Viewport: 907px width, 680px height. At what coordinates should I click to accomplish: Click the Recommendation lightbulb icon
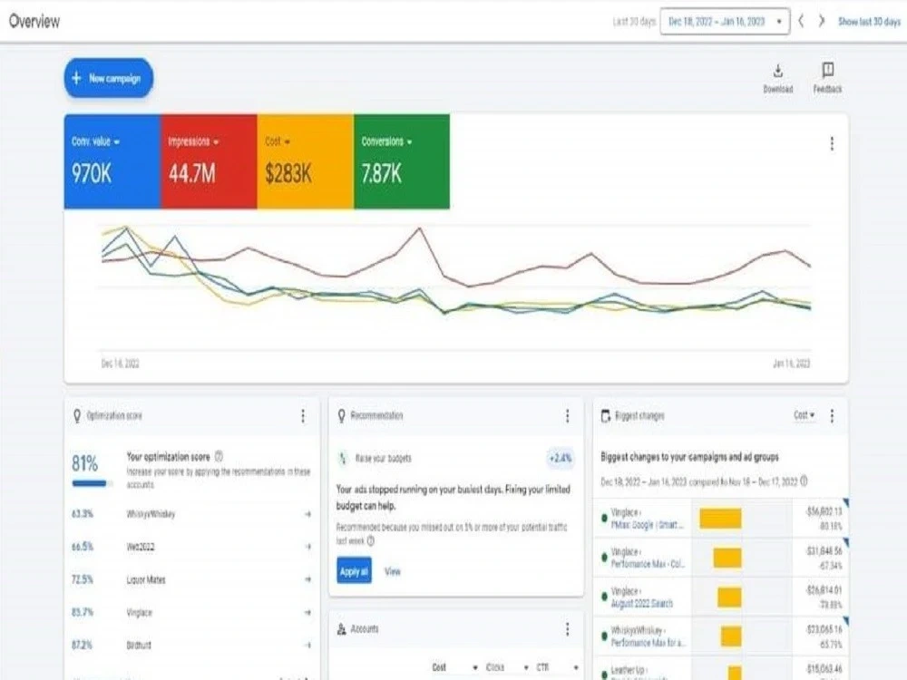[341, 416]
